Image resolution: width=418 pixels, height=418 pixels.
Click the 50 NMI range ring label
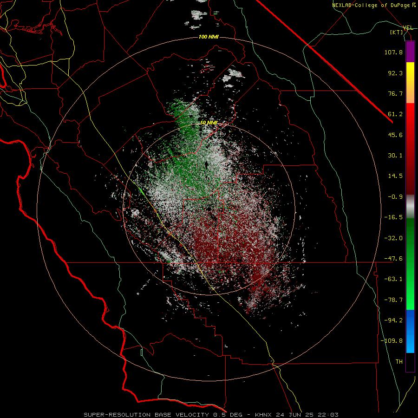coord(209,123)
